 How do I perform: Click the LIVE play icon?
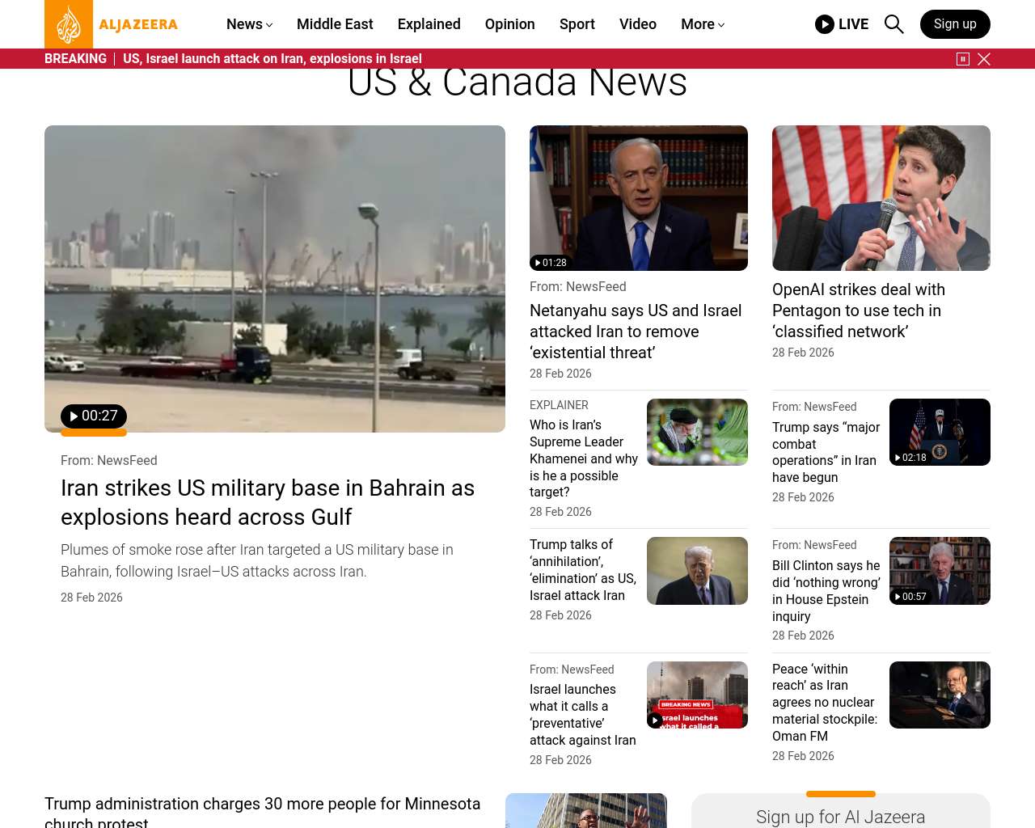pos(825,24)
